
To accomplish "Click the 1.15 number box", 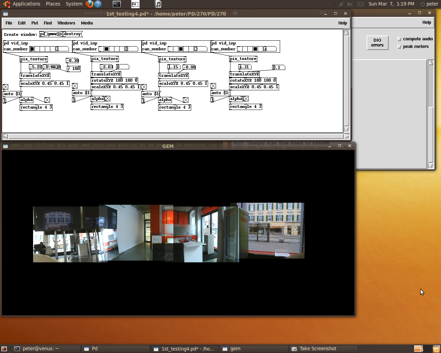I will point(174,67).
